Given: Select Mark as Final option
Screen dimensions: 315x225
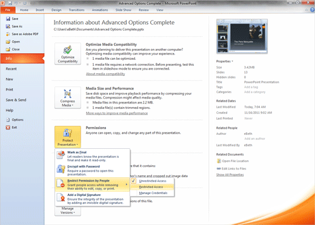Looking at the screenshot, I should pyautogui.click(x=93, y=156).
